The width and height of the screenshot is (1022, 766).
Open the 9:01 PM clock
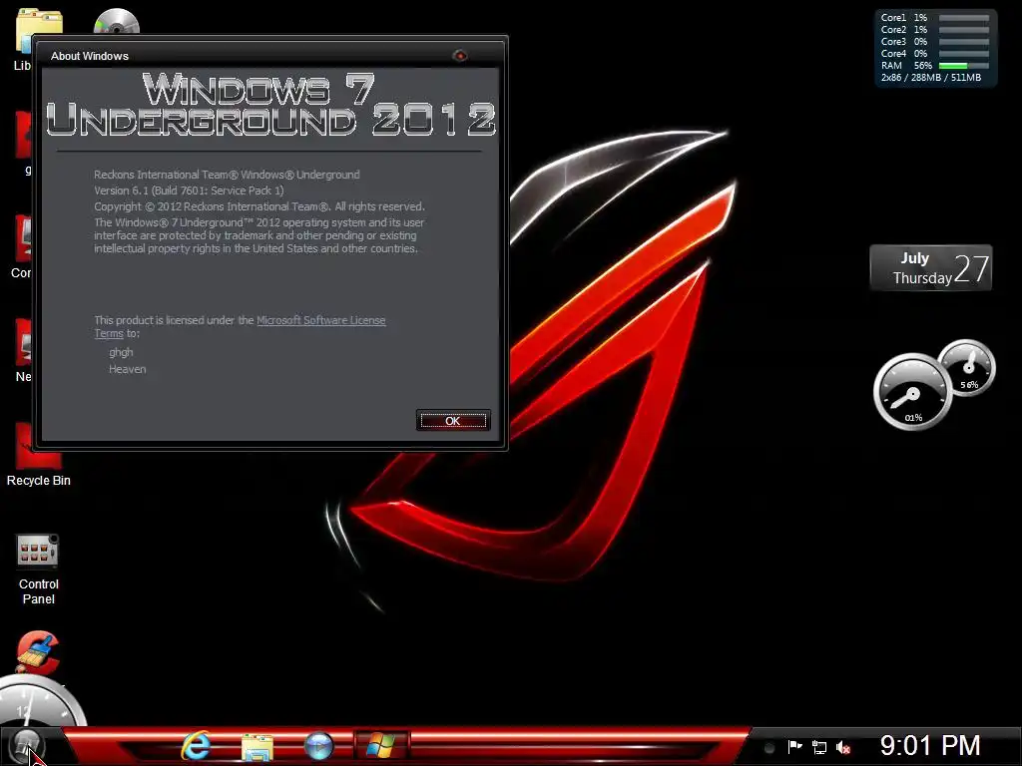tap(930, 745)
